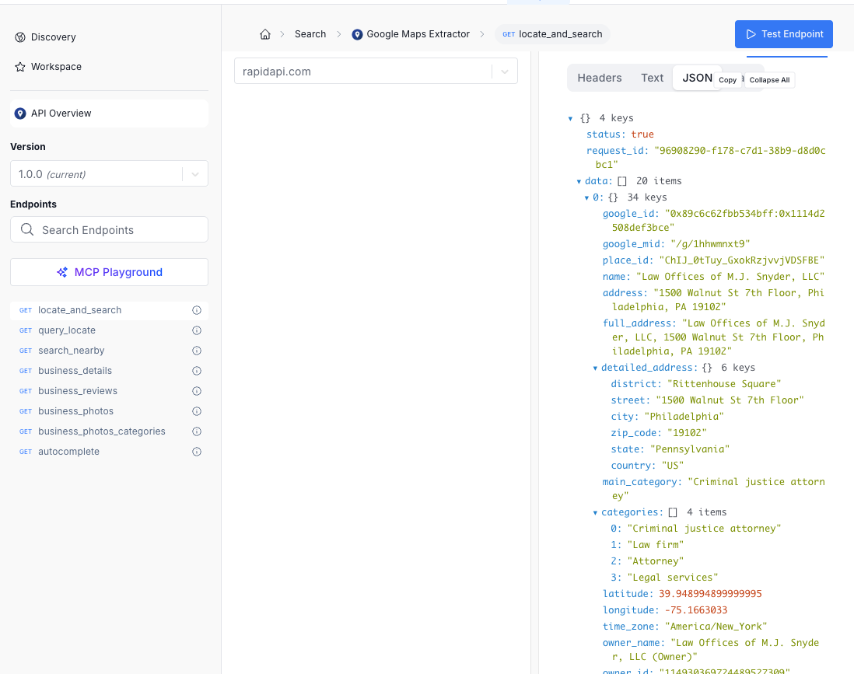The width and height of the screenshot is (854, 674).
Task: Open the Discovery compass icon
Action: click(x=20, y=37)
